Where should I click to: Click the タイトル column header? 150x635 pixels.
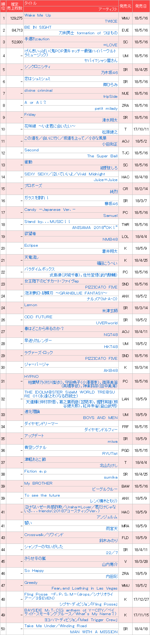pos(31,3)
